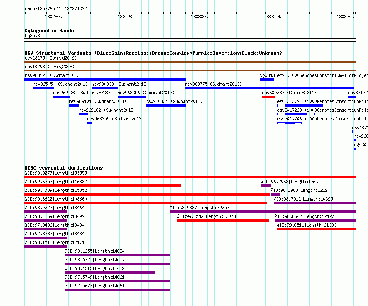Select duplication %ID:99.0511 Length:21393
The image size is (368, 306).
[317, 229]
